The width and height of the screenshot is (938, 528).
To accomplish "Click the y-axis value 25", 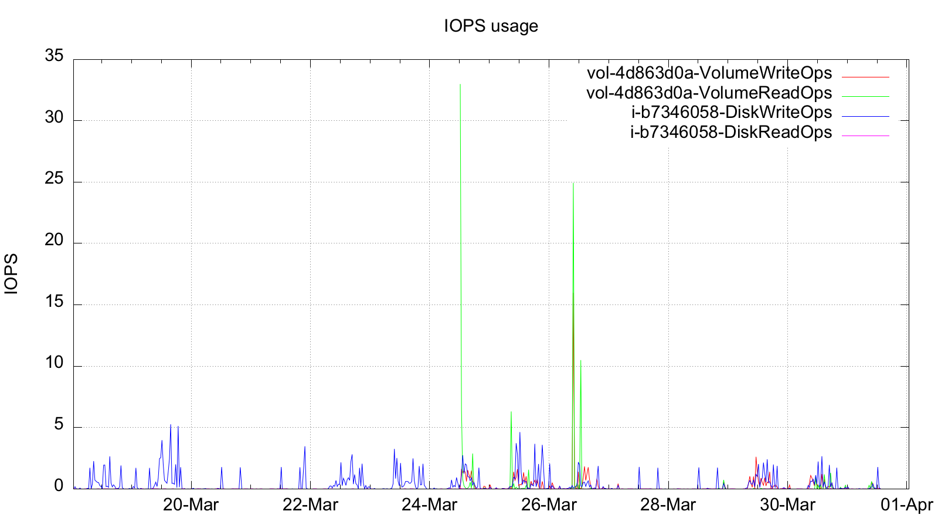I will click(54, 179).
